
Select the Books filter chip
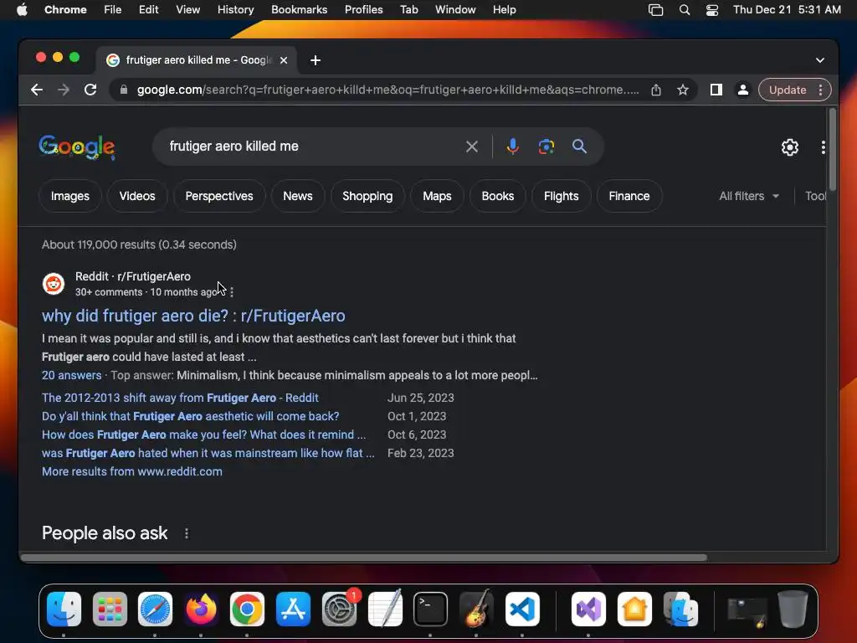pos(498,196)
